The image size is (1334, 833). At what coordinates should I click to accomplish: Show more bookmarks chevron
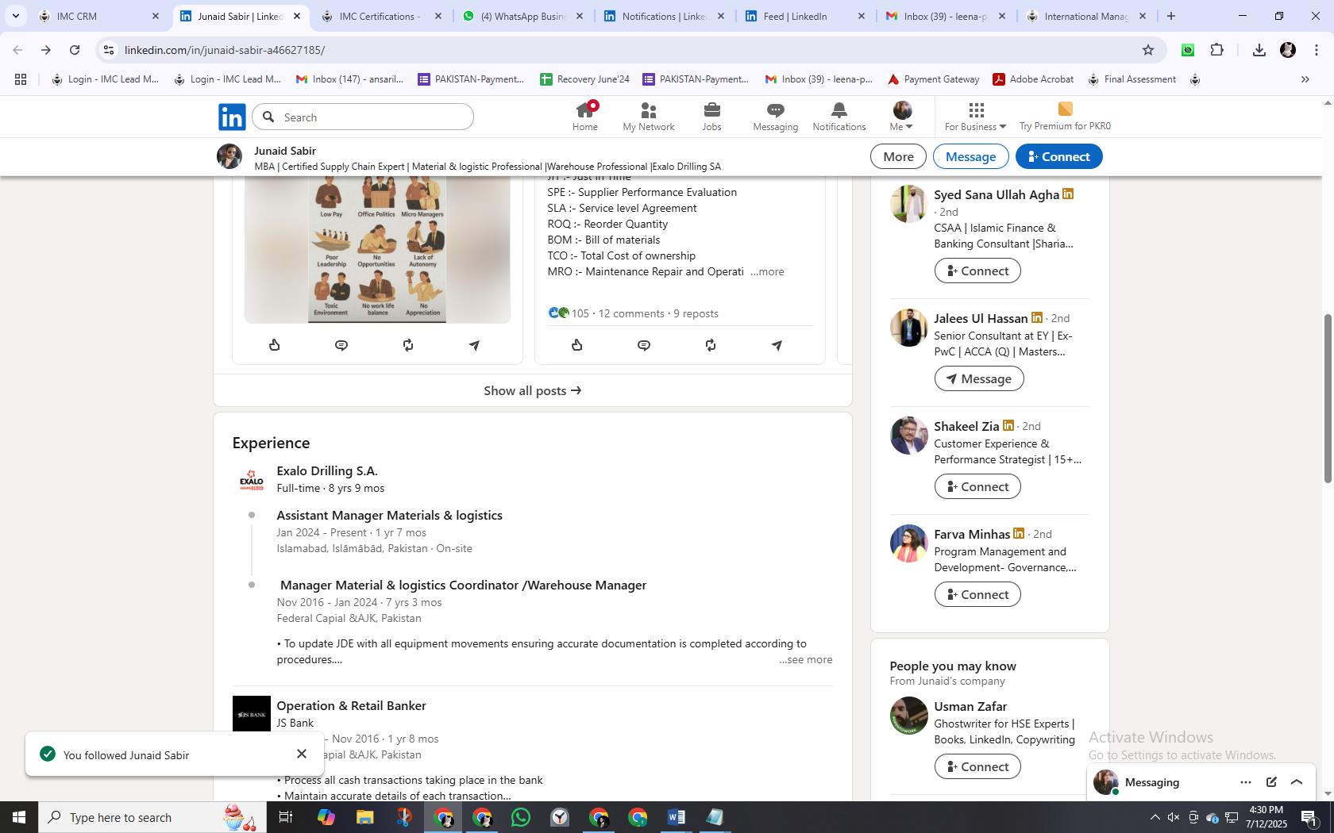pos(1305,79)
